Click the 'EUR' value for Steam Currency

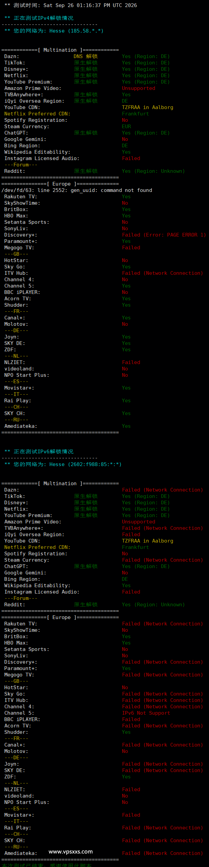pyautogui.click(x=126, y=126)
